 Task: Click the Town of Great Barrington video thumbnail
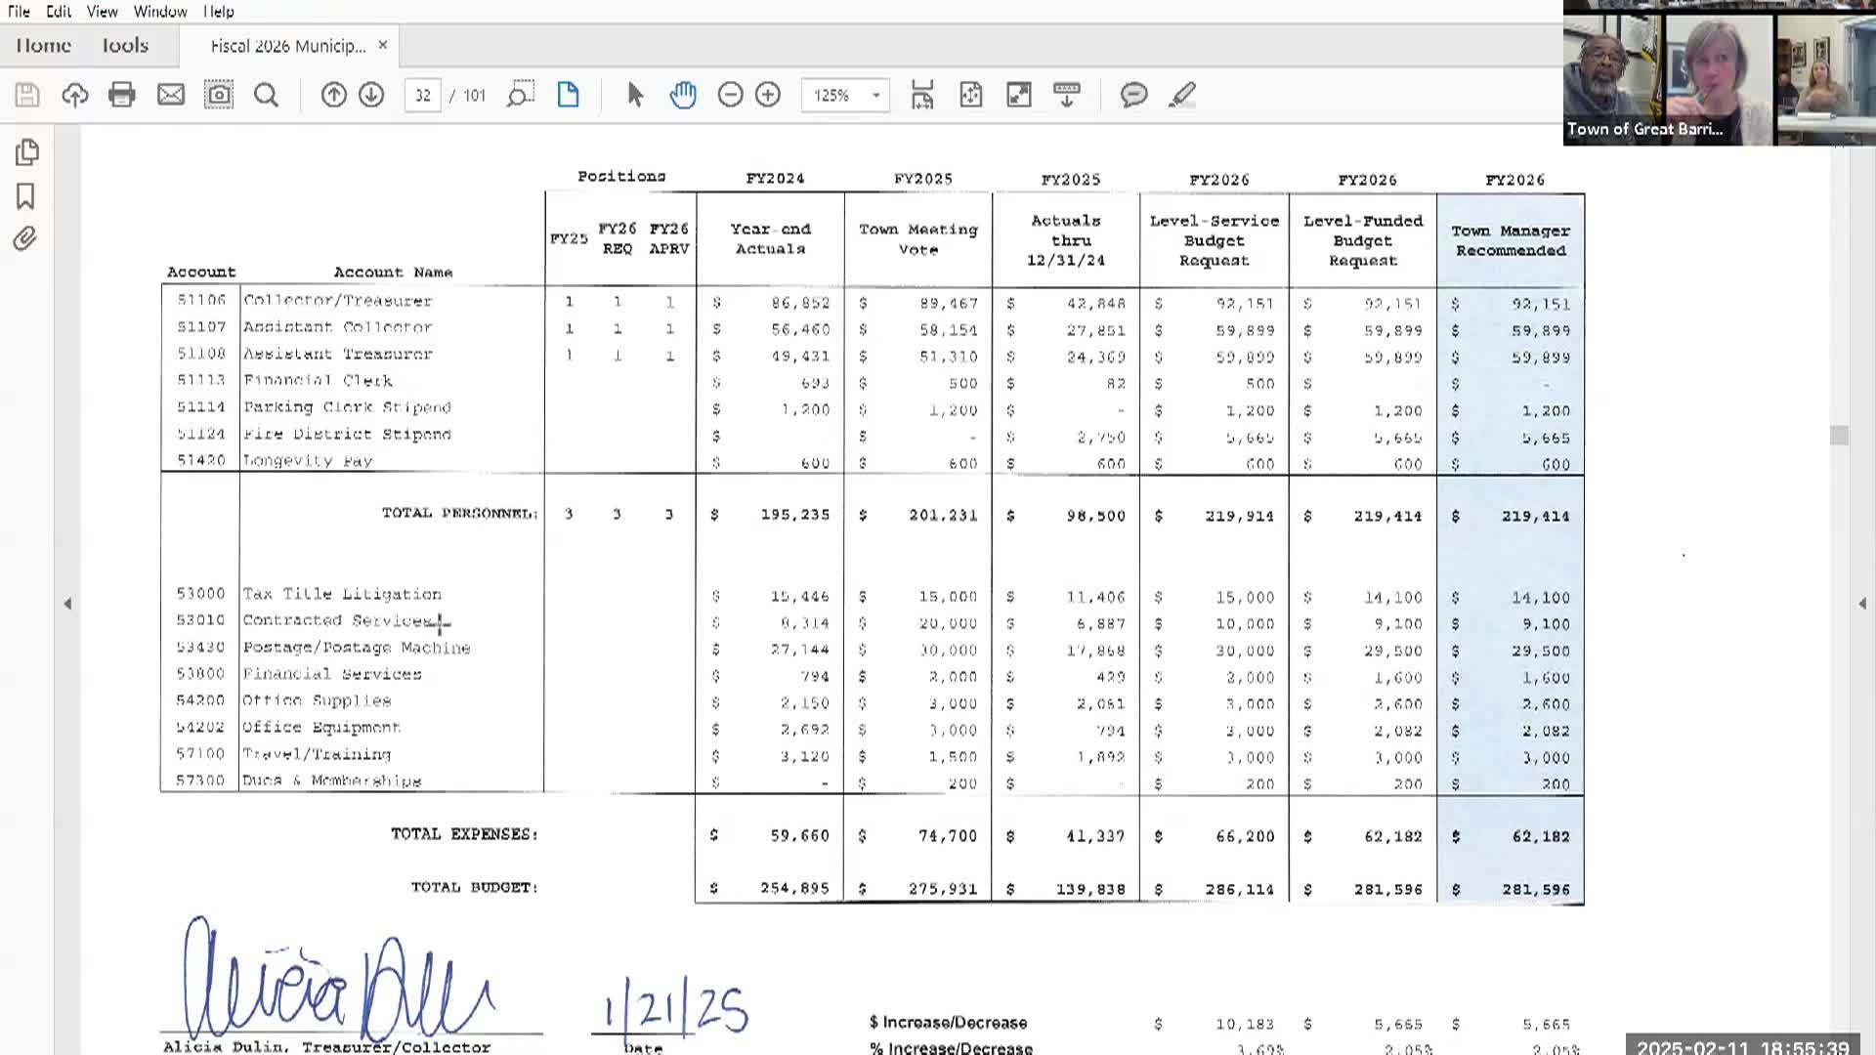pyautogui.click(x=1612, y=80)
